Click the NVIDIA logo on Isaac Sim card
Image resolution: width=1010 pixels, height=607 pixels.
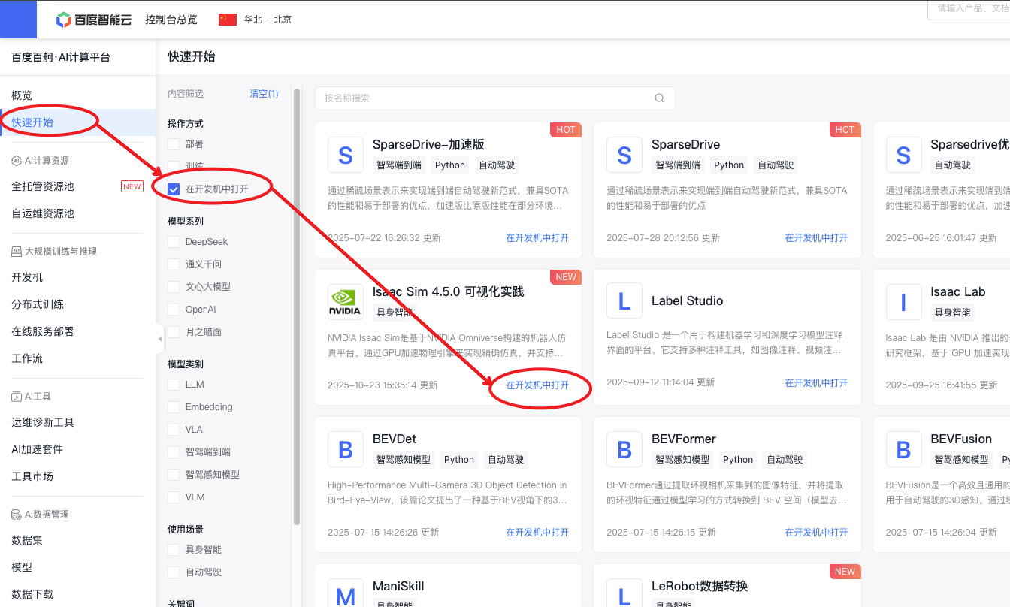[346, 302]
